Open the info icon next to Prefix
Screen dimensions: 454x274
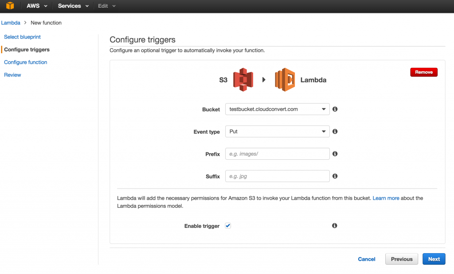pyautogui.click(x=335, y=154)
